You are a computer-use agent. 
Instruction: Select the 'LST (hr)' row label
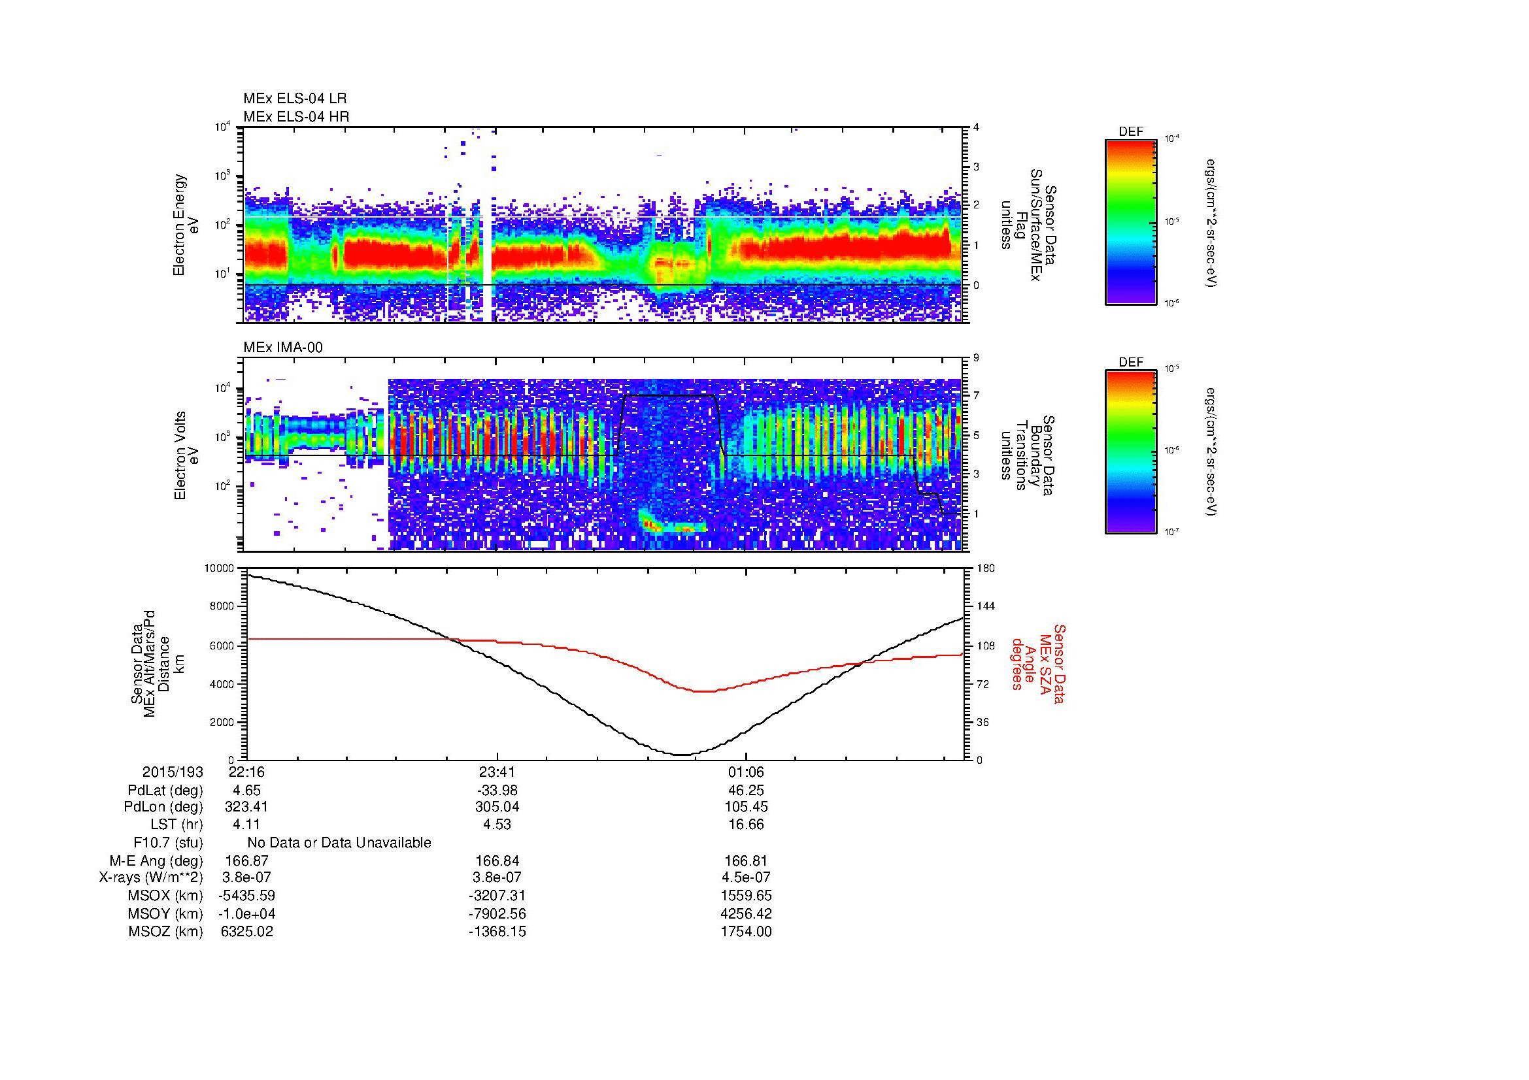[x=176, y=825]
